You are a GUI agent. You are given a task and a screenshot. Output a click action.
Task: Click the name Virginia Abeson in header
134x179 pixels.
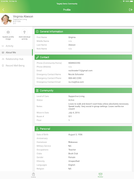23,16
